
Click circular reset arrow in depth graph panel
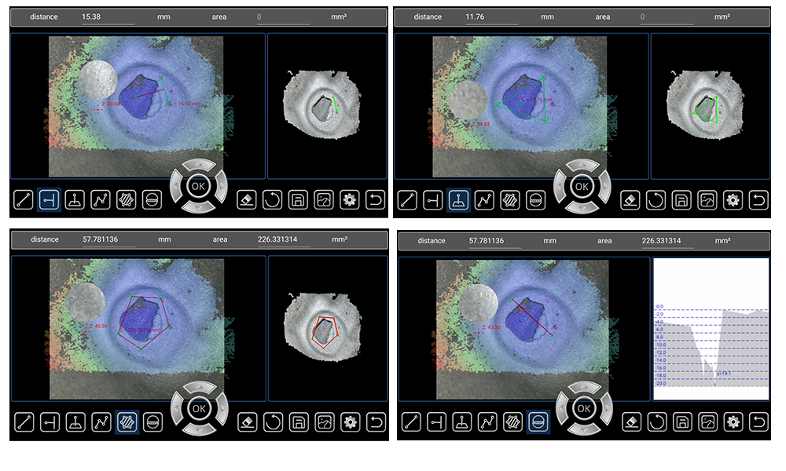pyautogui.click(x=657, y=422)
